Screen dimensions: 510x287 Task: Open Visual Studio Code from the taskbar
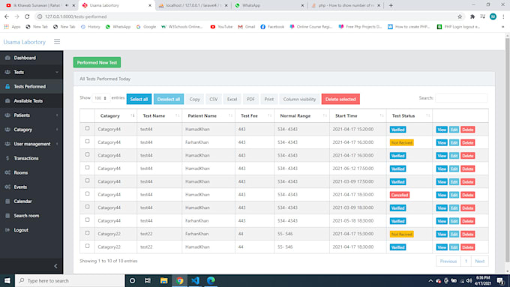pyautogui.click(x=195, y=280)
